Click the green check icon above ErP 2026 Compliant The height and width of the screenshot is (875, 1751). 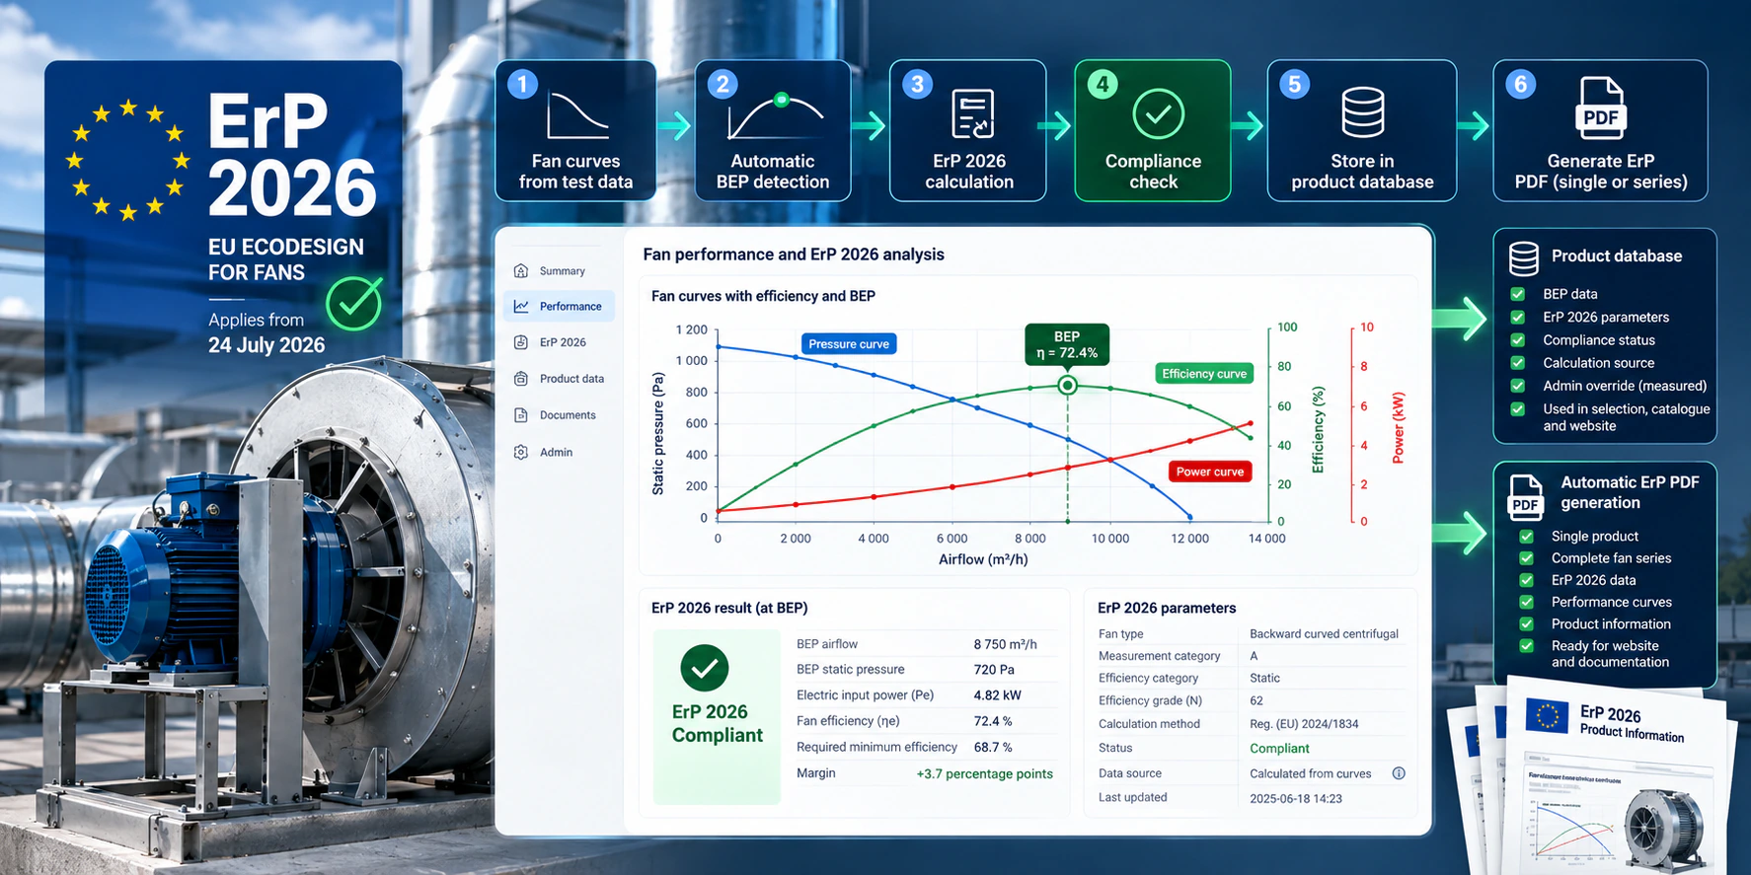705,669
